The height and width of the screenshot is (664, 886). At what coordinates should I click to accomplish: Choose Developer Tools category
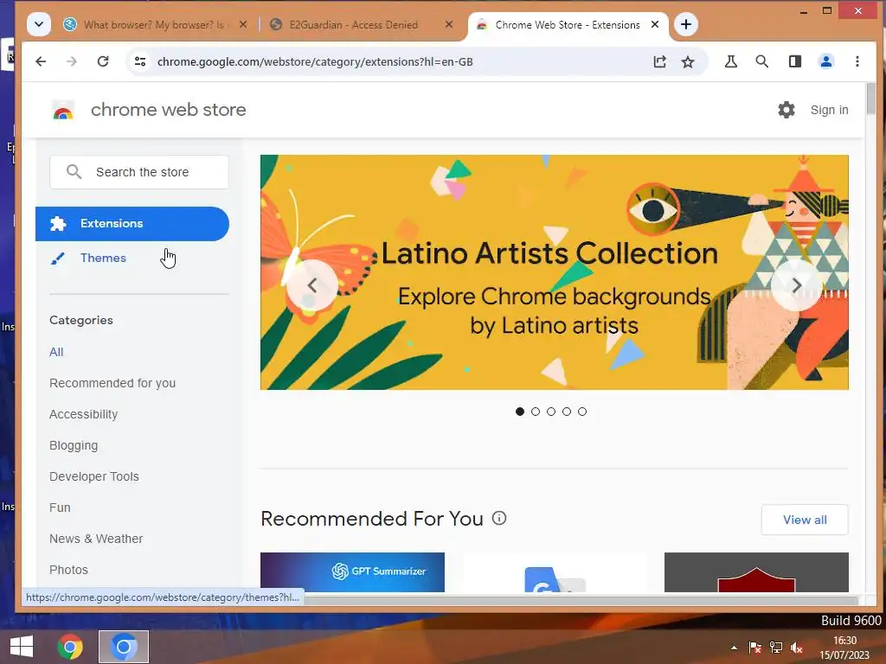[93, 476]
